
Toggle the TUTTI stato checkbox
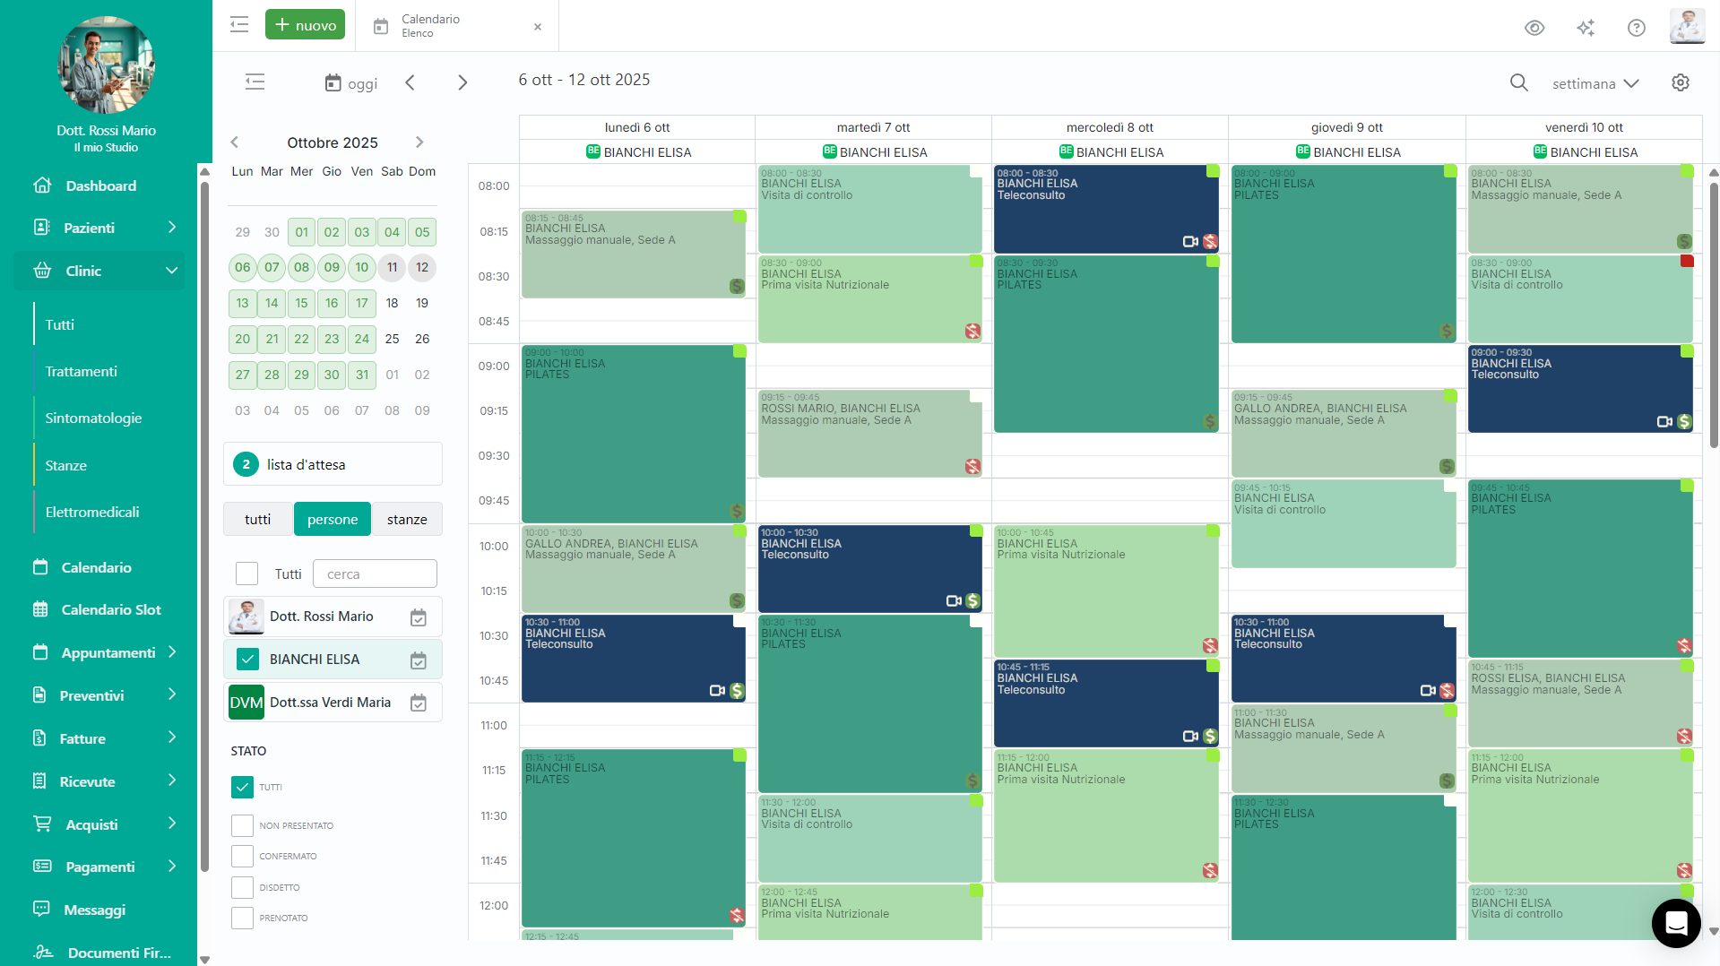(x=242, y=787)
